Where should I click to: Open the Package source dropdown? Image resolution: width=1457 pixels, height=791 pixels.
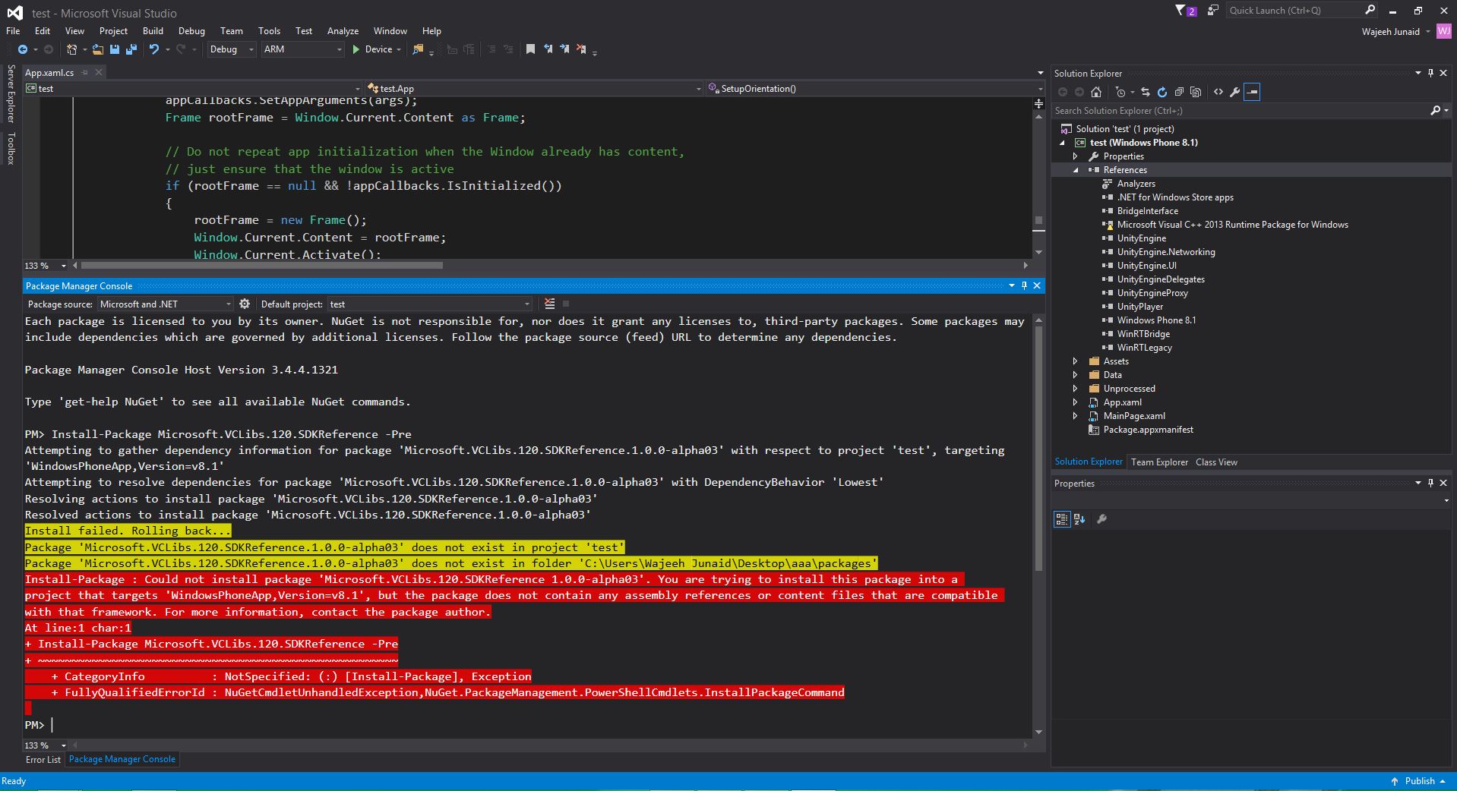pos(163,304)
